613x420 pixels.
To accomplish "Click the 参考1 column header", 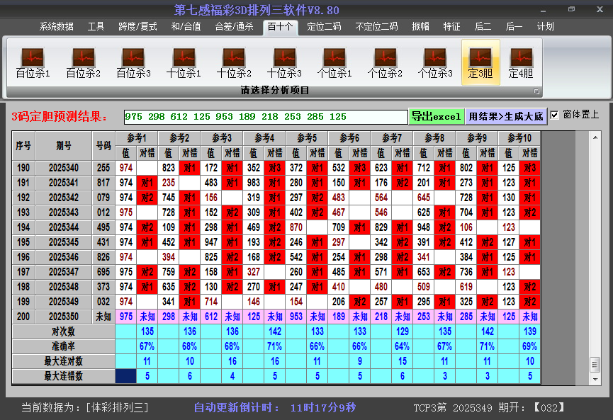I will [137, 137].
